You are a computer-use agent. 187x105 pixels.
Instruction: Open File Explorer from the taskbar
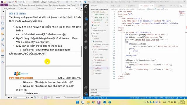(x=88, y=102)
